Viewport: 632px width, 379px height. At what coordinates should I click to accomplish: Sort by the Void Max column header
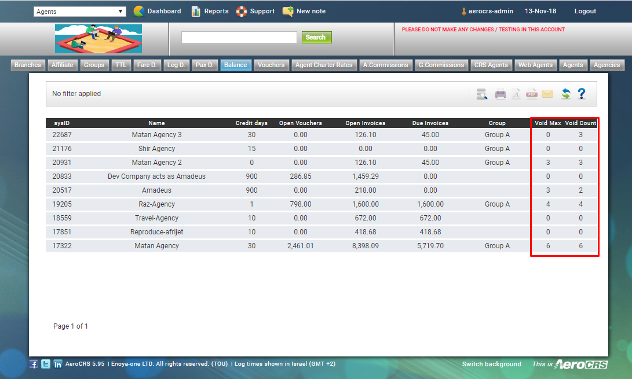pyautogui.click(x=548, y=123)
